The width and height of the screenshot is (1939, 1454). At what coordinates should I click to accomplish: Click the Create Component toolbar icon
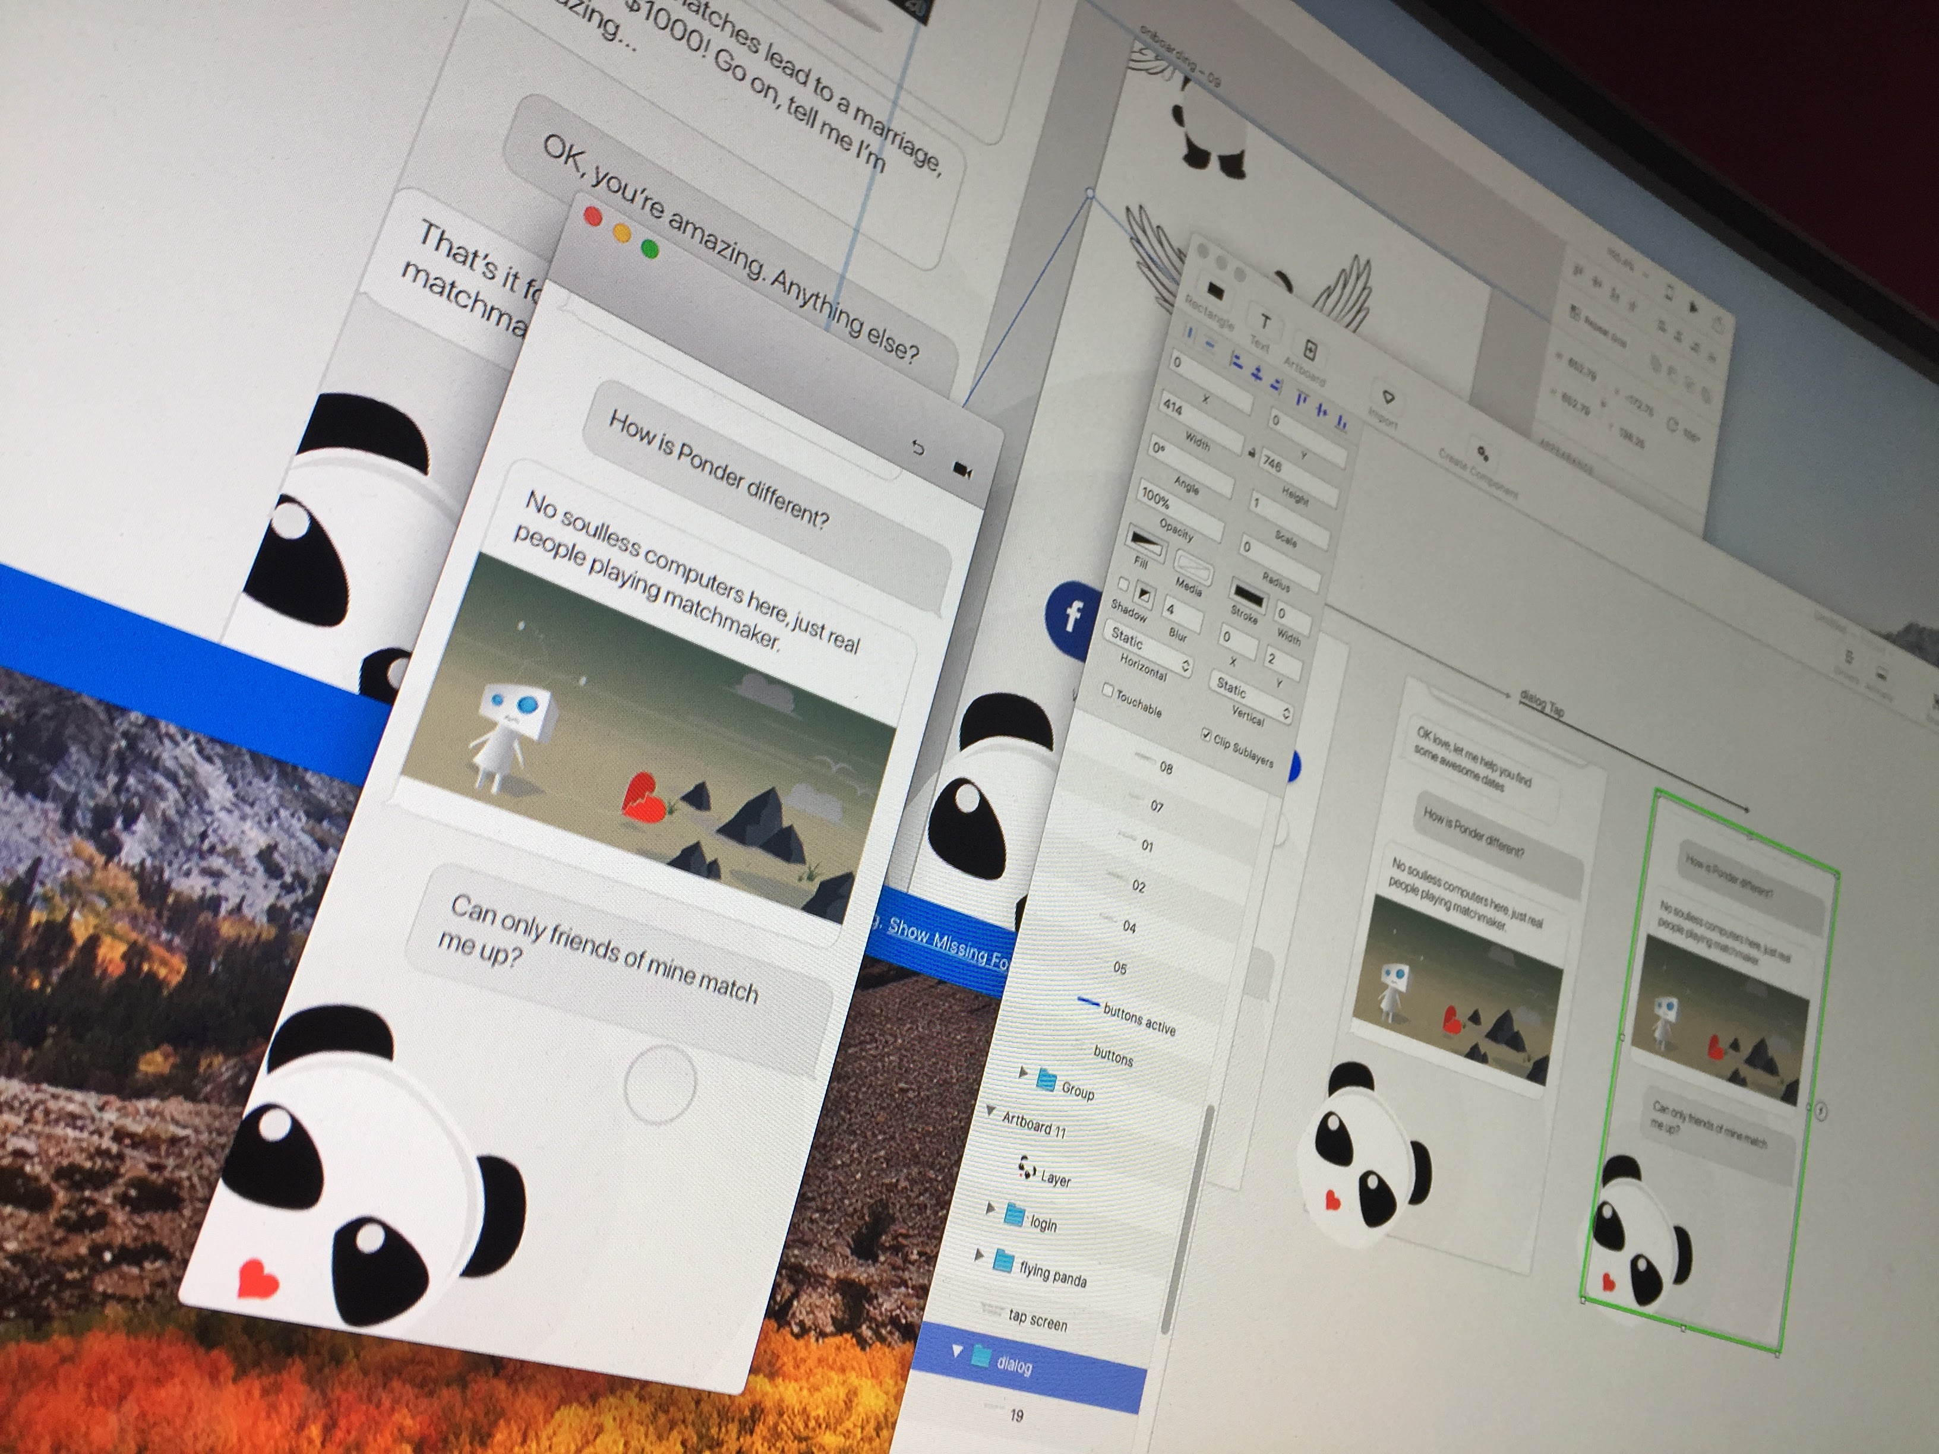[1482, 454]
